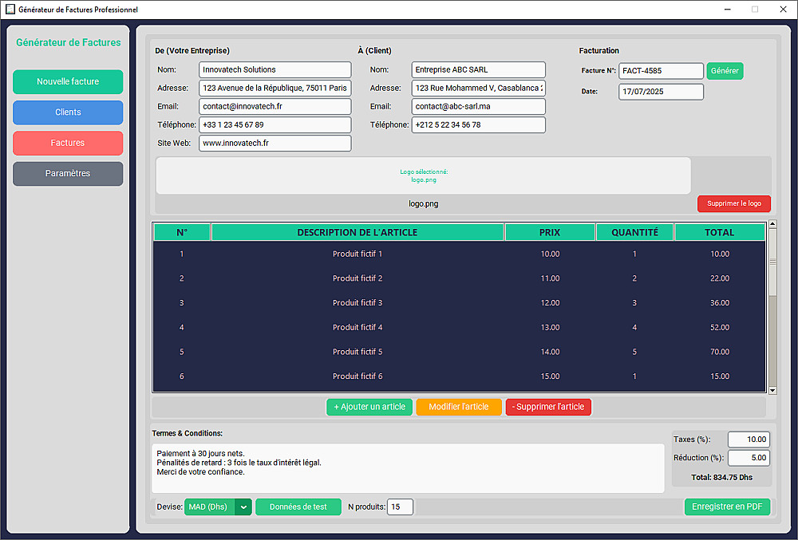Viewport: 798px width, 540px height.
Task: Remove logo with Supprimer le logo
Action: click(x=734, y=203)
